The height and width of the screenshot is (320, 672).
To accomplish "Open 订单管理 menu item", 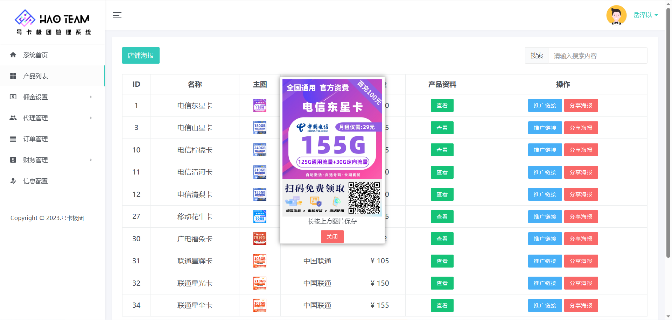I will (x=52, y=139).
